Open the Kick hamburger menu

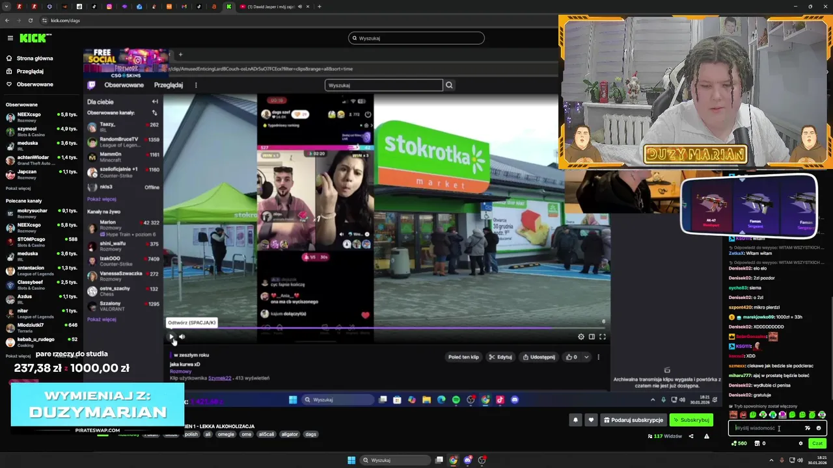(x=10, y=38)
